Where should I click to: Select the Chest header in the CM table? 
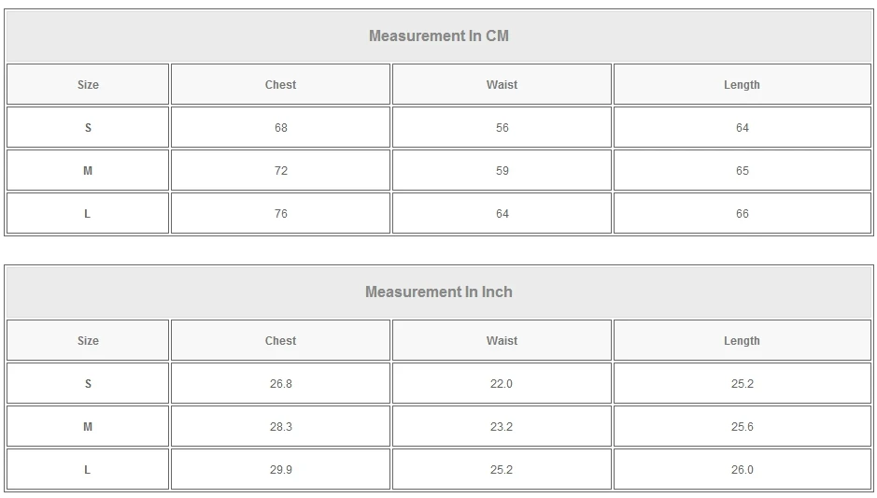(x=280, y=85)
